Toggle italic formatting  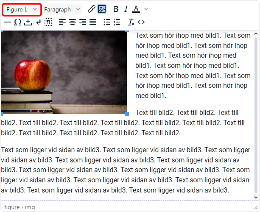pos(126,9)
